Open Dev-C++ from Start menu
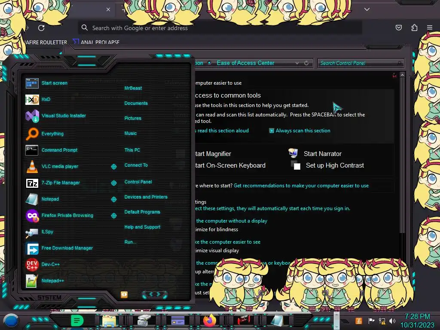Screen dimensions: 440x330 pyautogui.click(x=43, y=264)
